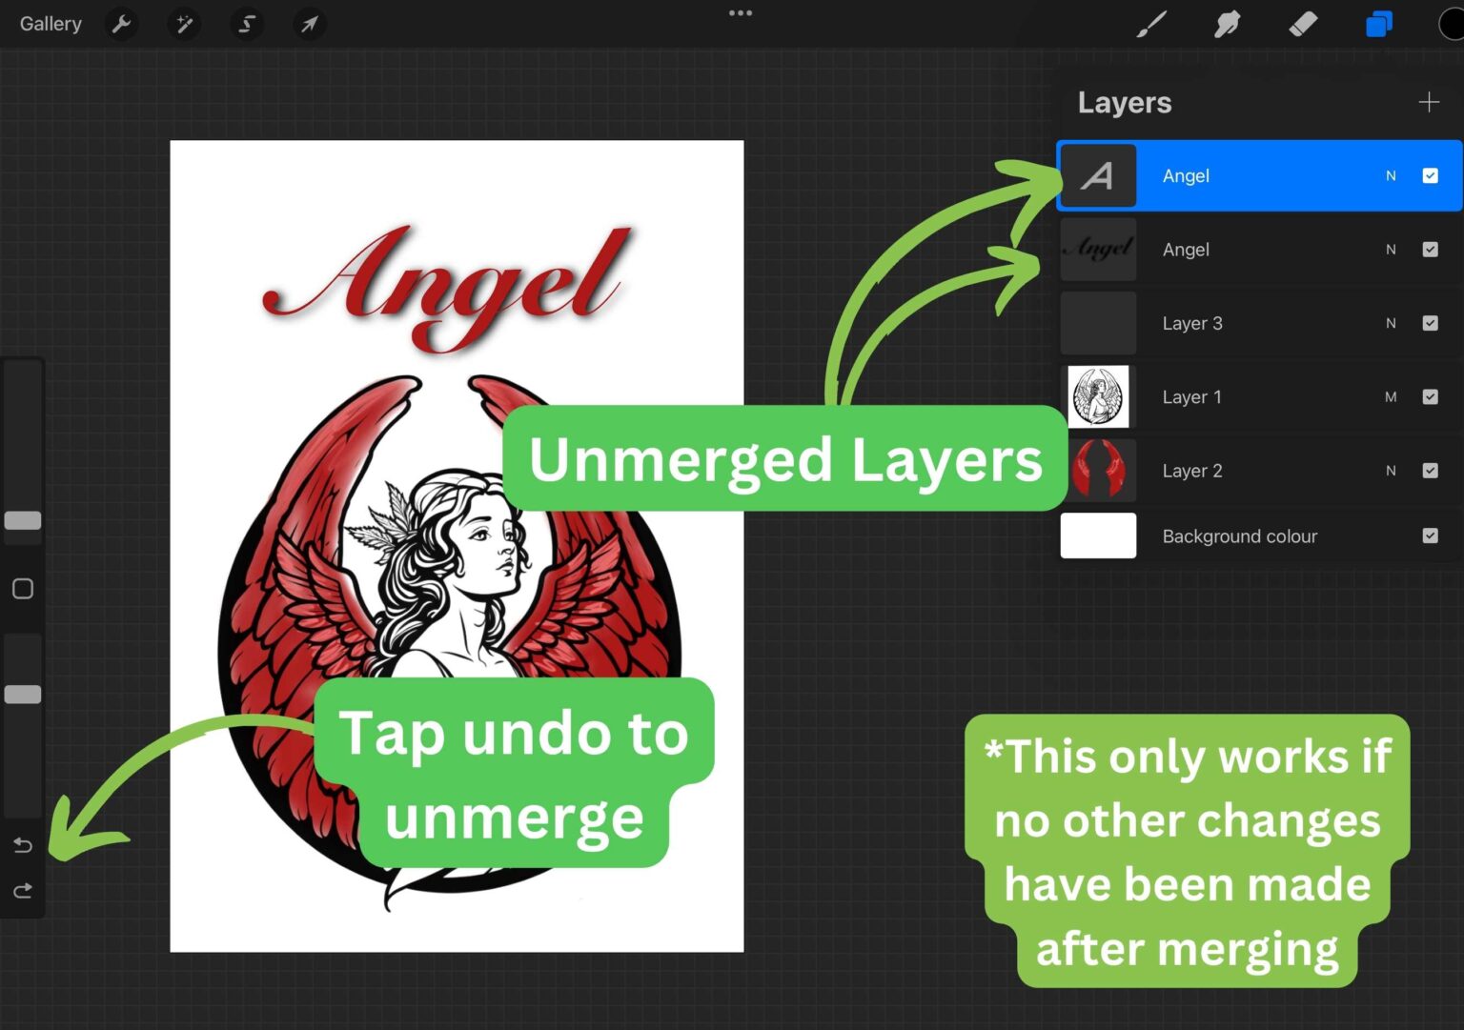Select the Smudge tool

[x=1227, y=24]
